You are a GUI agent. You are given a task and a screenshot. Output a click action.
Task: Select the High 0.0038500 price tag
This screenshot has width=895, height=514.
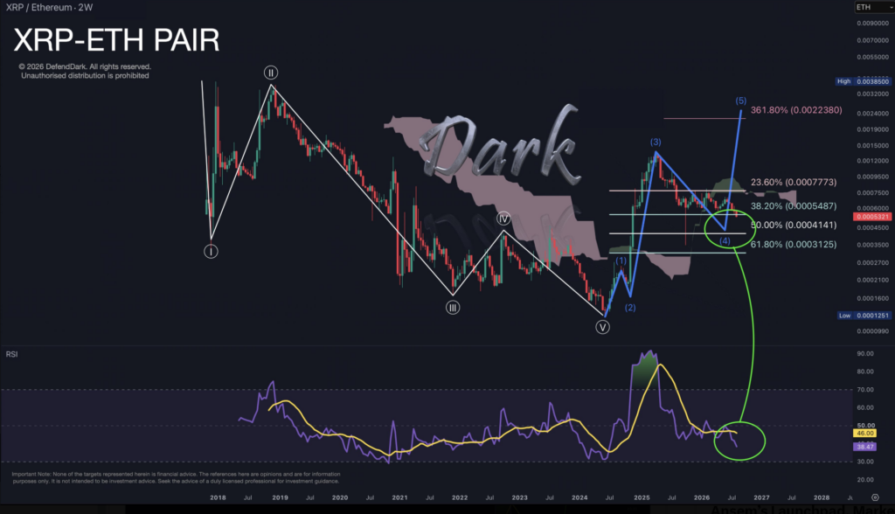point(863,81)
